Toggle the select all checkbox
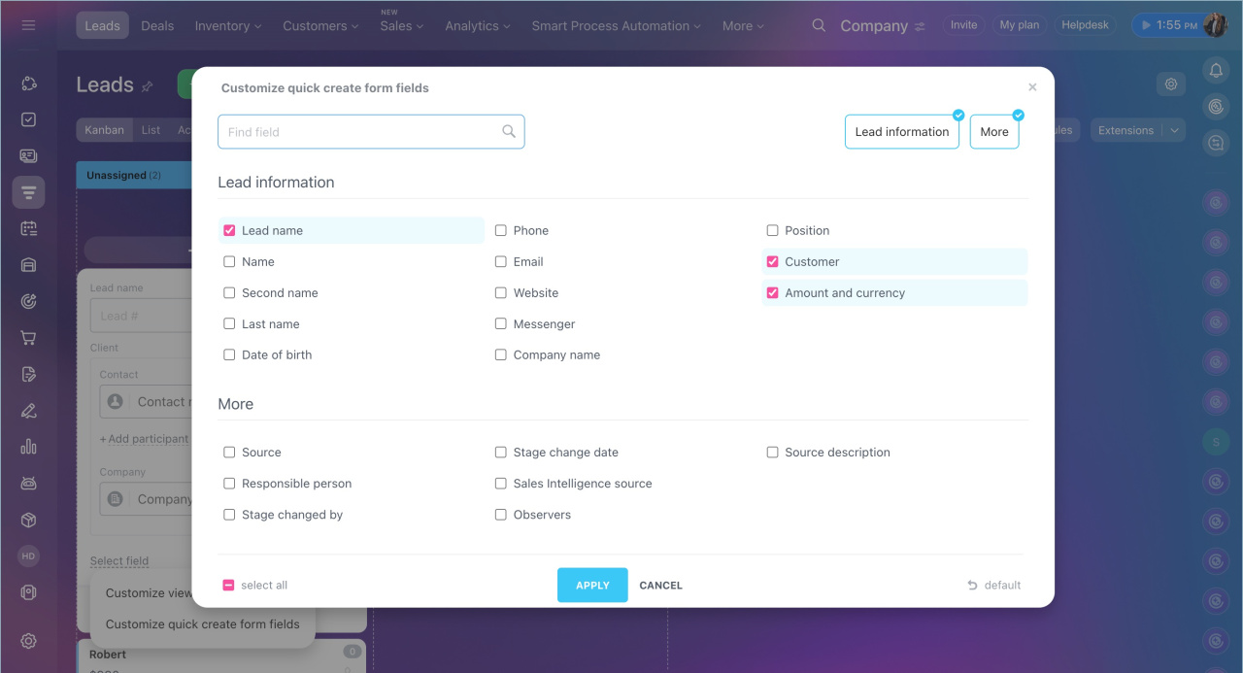Viewport: 1243px width, 673px height. pyautogui.click(x=228, y=586)
